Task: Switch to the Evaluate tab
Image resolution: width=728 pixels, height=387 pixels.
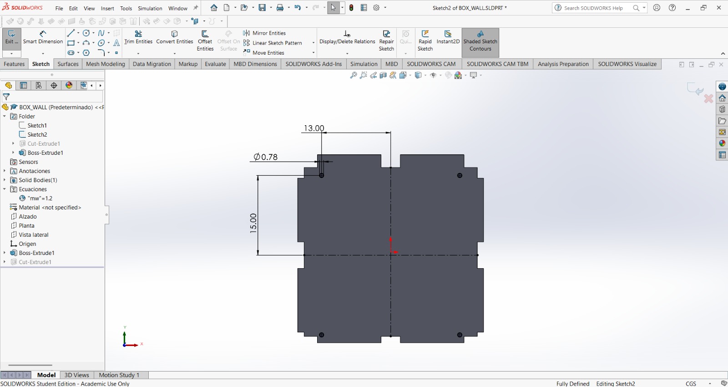Action: pos(215,64)
